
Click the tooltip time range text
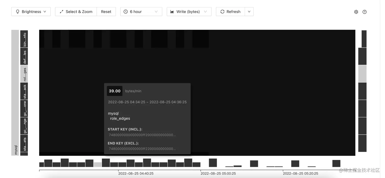(x=147, y=102)
